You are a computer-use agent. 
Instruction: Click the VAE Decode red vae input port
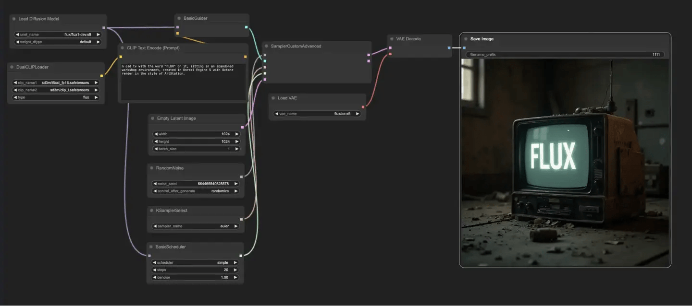tap(390, 54)
